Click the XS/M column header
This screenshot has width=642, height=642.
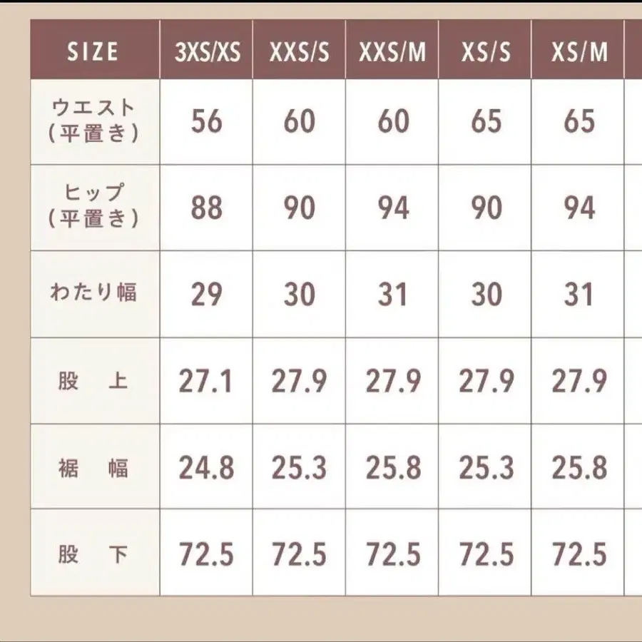coord(579,52)
